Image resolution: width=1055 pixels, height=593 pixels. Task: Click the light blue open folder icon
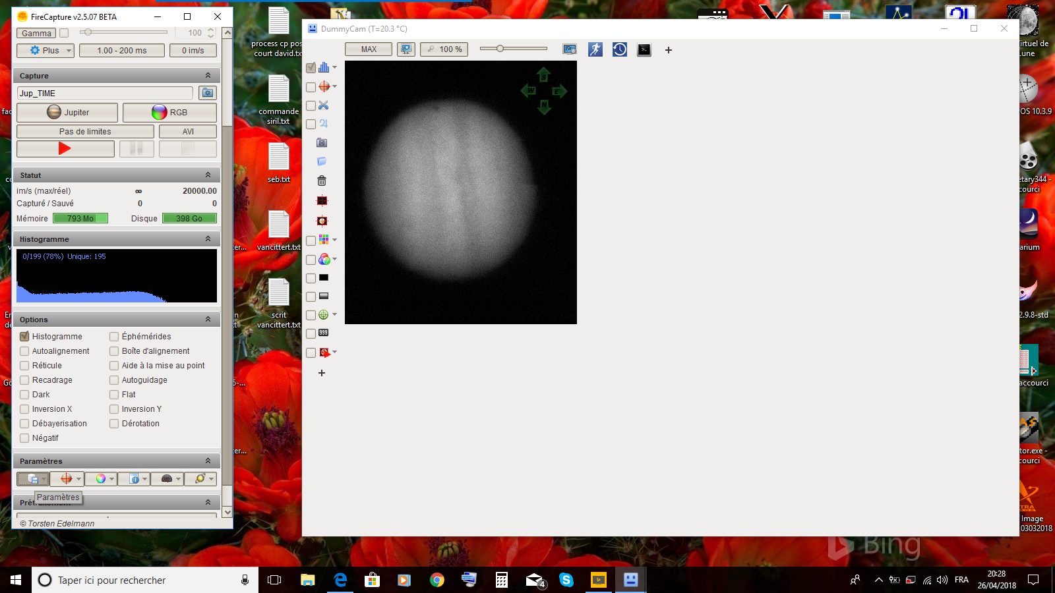322,161
